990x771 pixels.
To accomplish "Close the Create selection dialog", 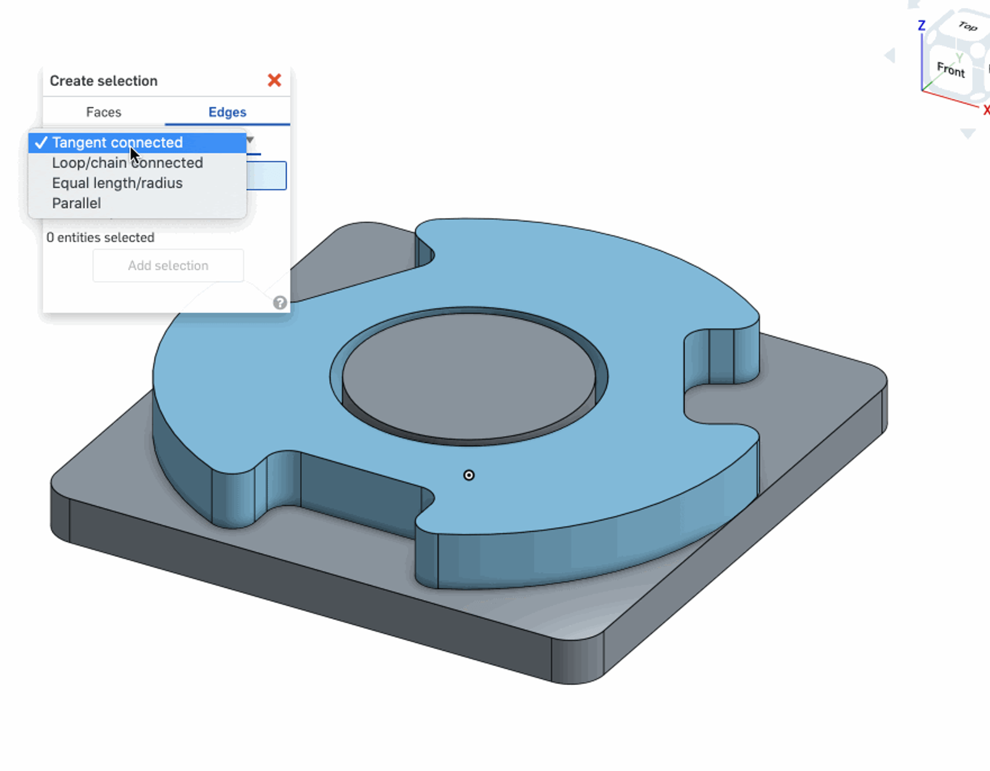I will point(275,80).
